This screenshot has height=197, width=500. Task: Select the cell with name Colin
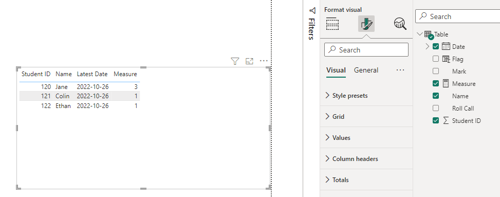pyautogui.click(x=62, y=96)
